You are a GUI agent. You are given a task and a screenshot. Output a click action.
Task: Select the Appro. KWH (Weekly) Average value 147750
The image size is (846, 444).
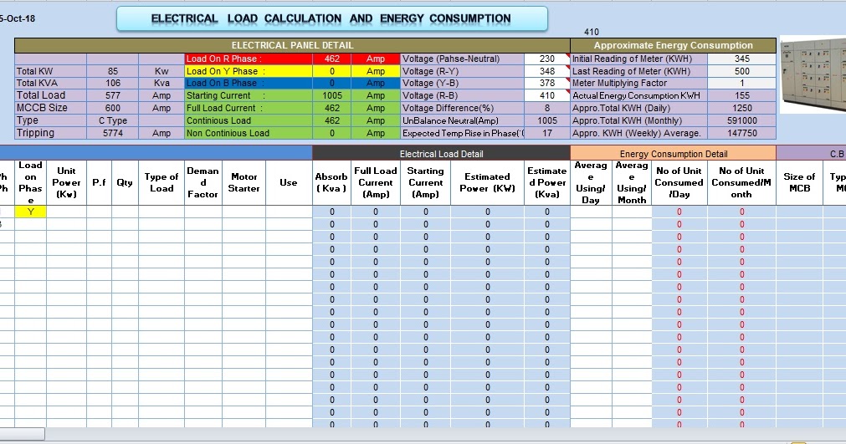tap(742, 133)
